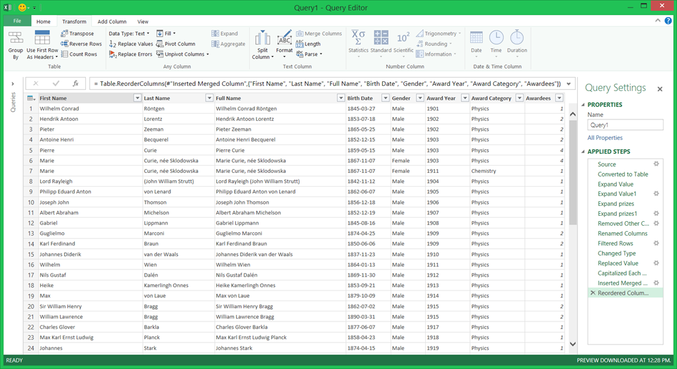The height and width of the screenshot is (369, 677).
Task: Click the query Name input field
Action: tap(625, 125)
